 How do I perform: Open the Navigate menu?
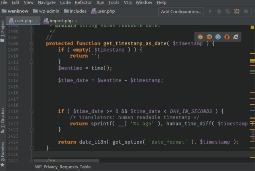(x=47, y=2)
